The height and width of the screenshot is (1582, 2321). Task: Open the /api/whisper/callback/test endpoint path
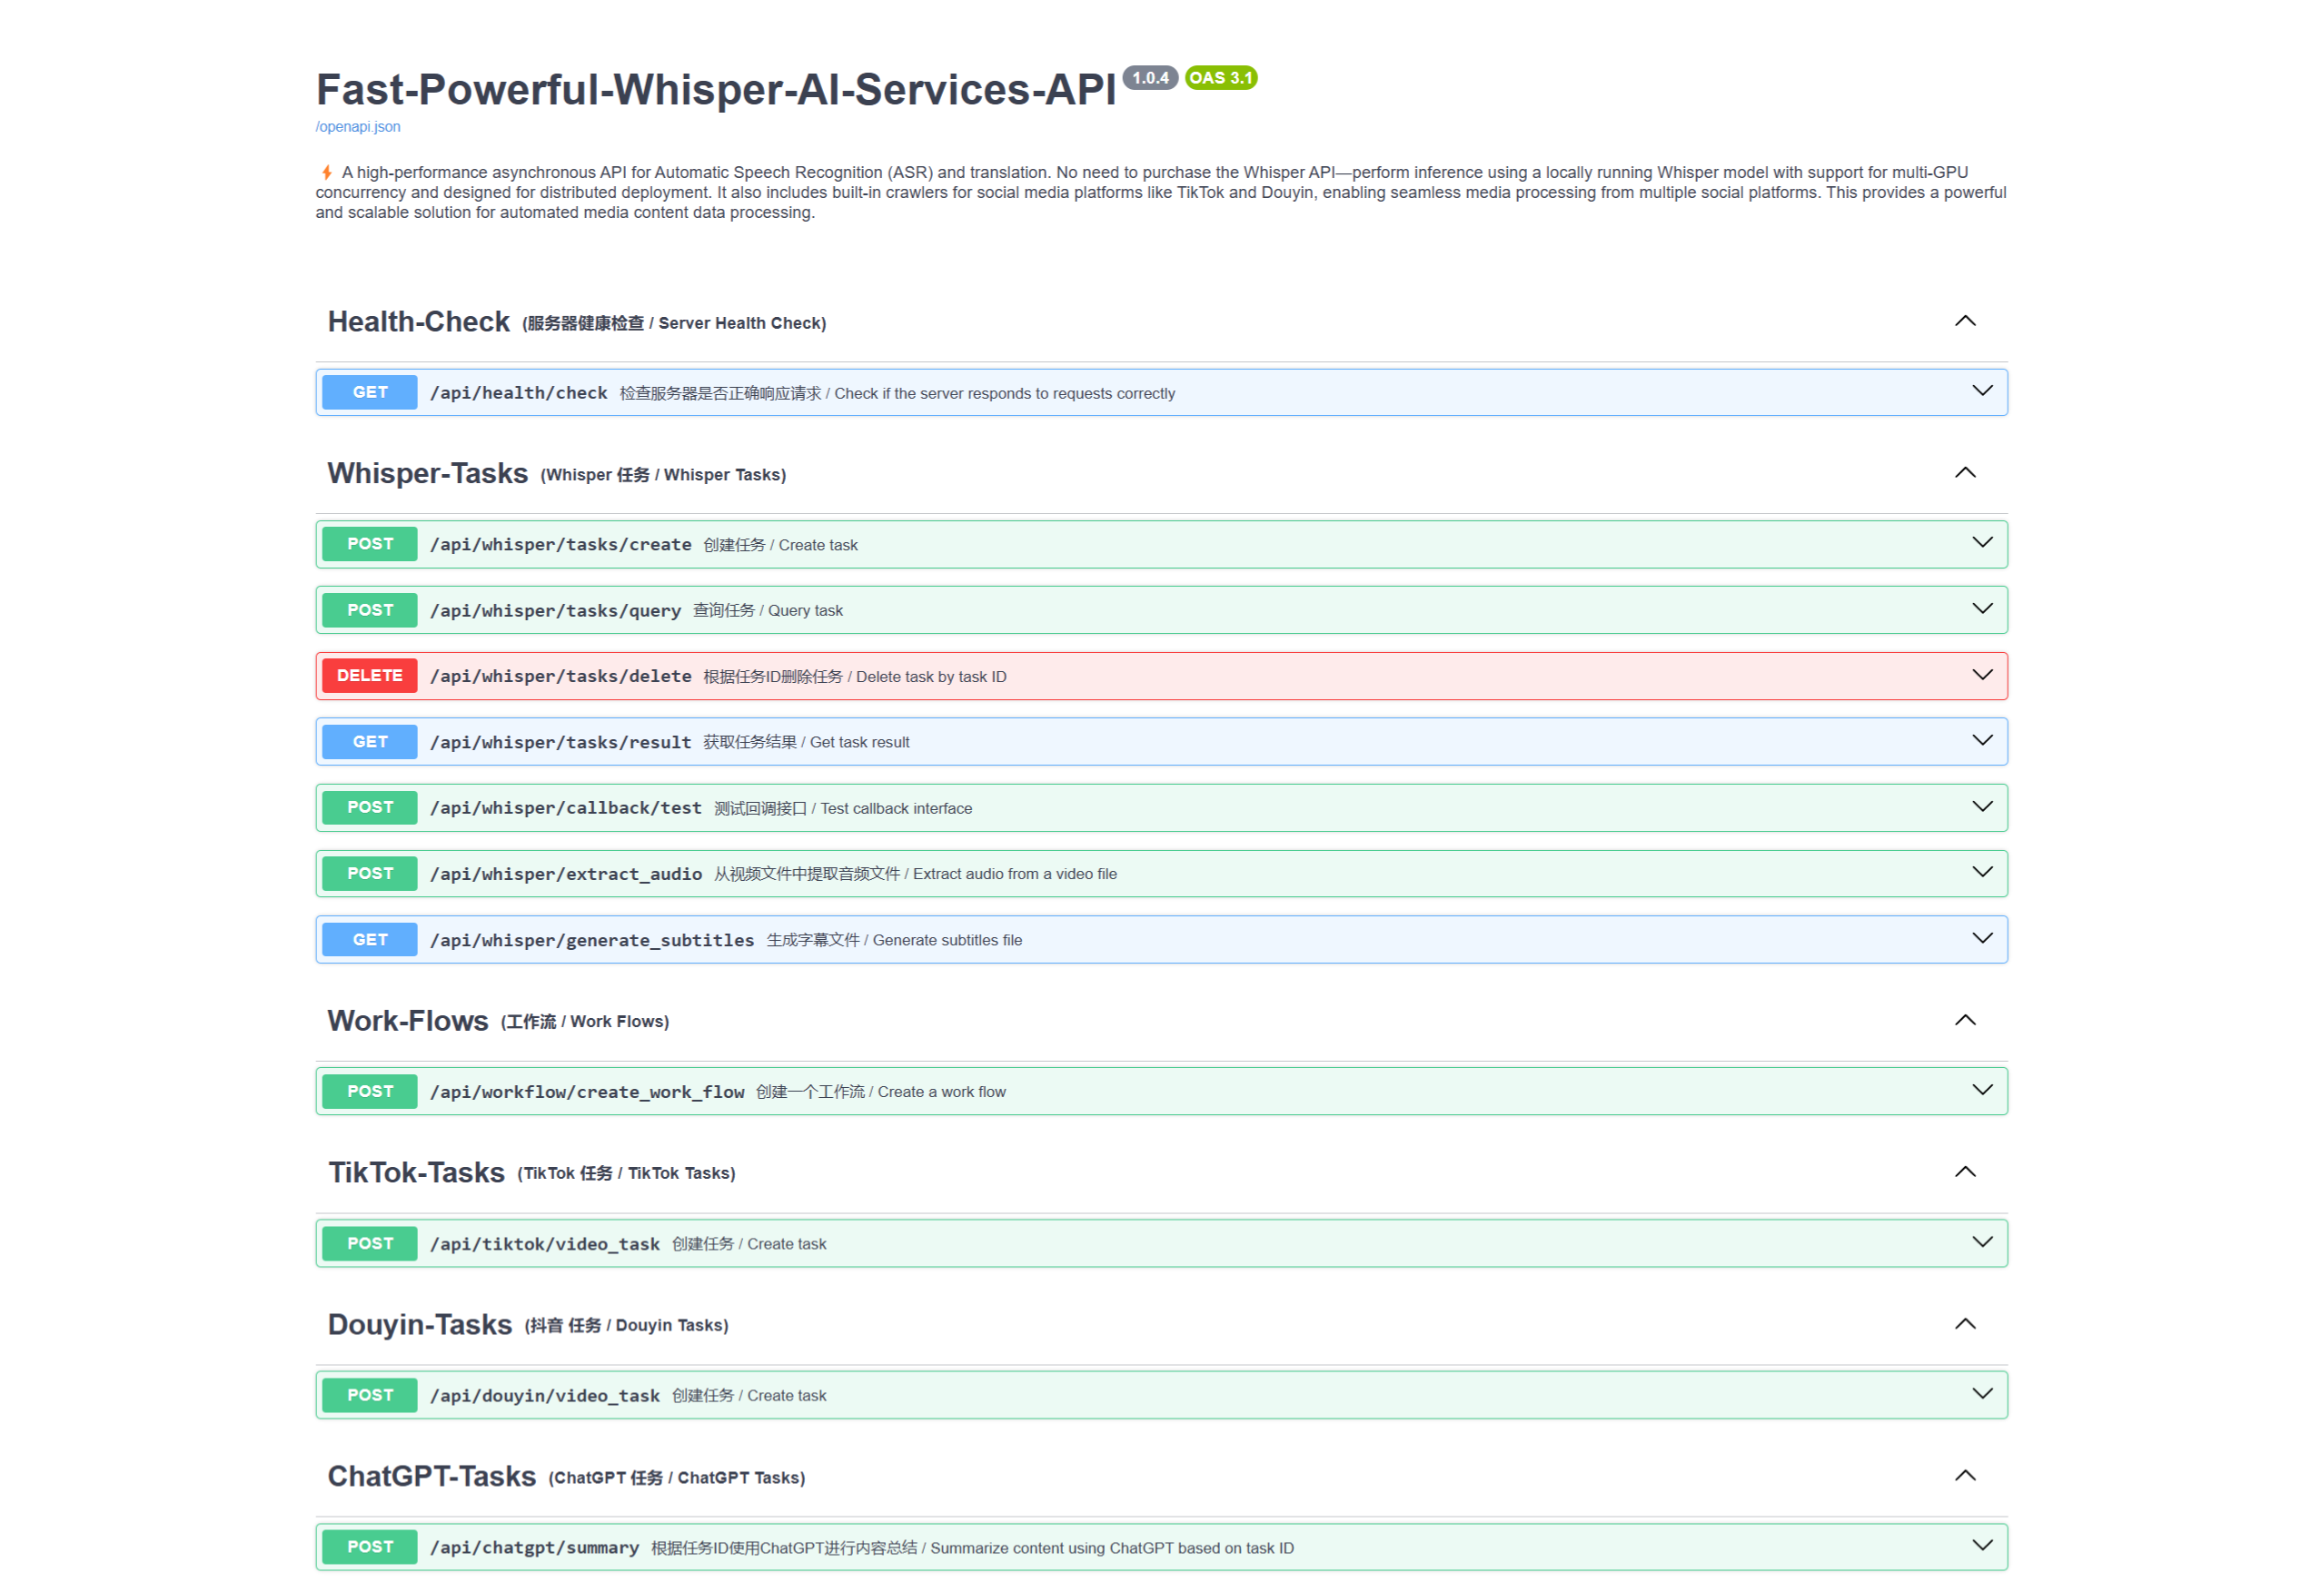(565, 808)
